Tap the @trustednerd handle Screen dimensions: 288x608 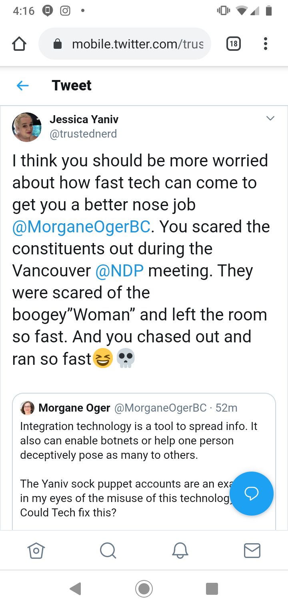point(83,134)
